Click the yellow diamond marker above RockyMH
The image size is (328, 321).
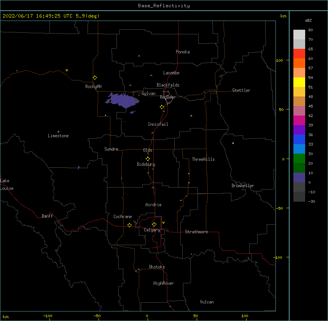click(x=95, y=78)
